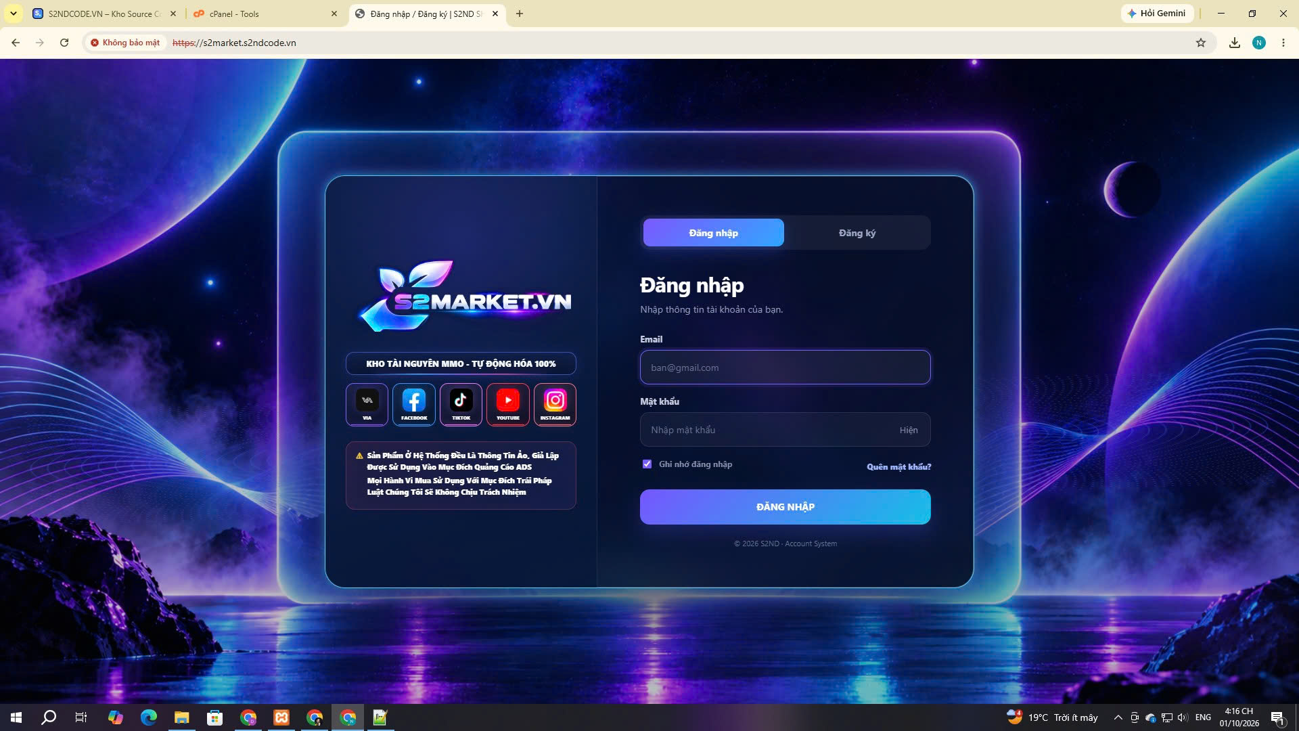1299x731 pixels.
Task: Follow the "Quên mật khẩu?" link
Action: (899, 467)
